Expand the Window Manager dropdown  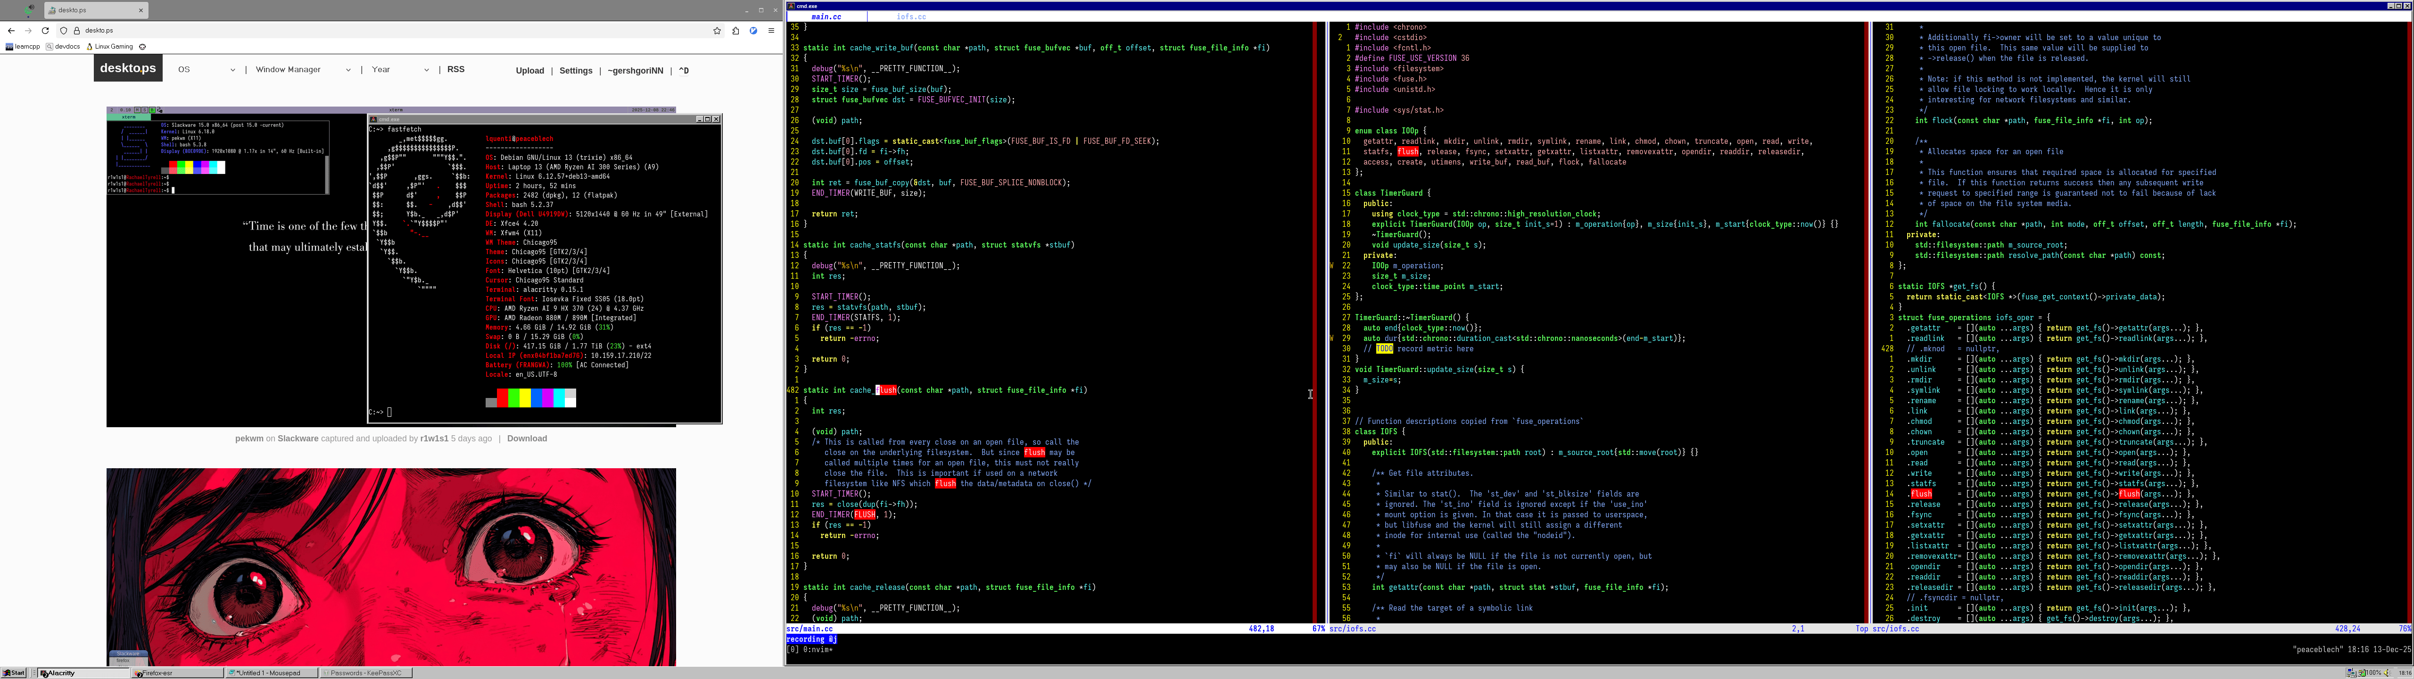point(303,69)
